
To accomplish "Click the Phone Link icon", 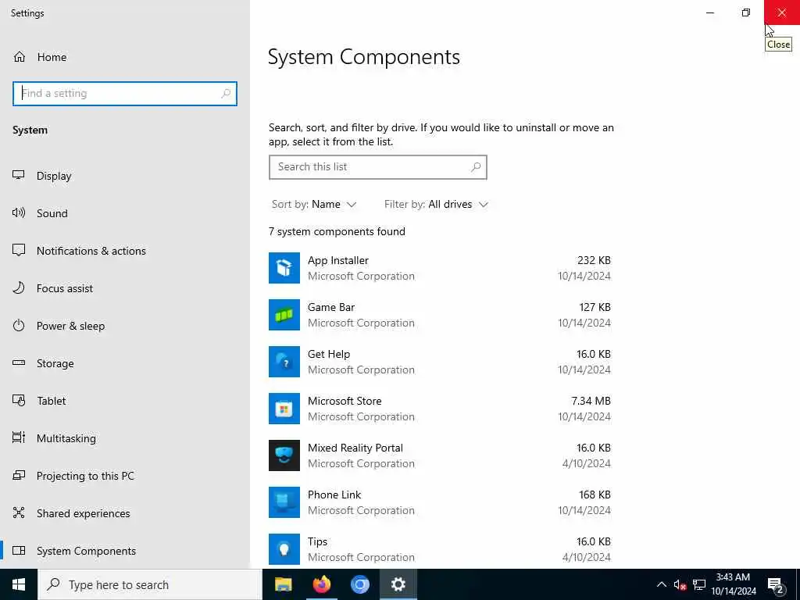I will click(x=284, y=502).
